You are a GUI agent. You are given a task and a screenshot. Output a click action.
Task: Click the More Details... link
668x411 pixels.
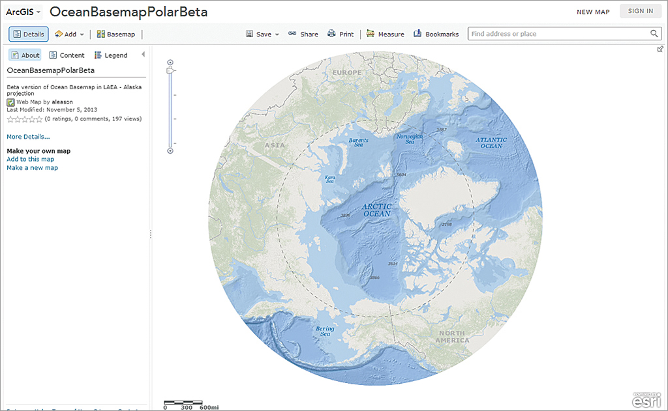tap(28, 137)
